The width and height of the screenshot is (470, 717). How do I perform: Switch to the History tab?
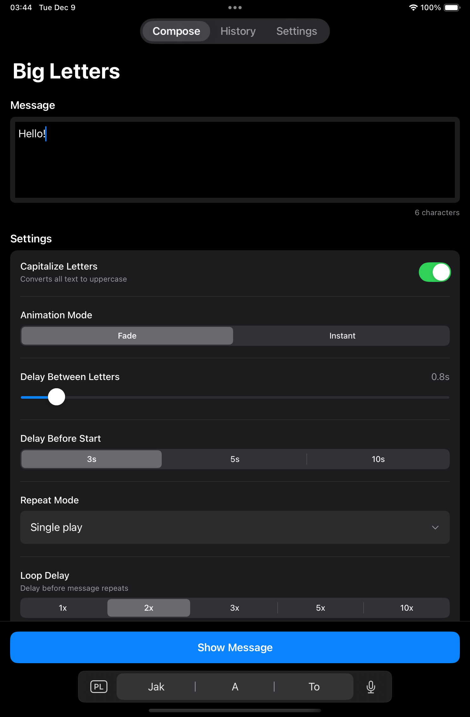point(238,31)
